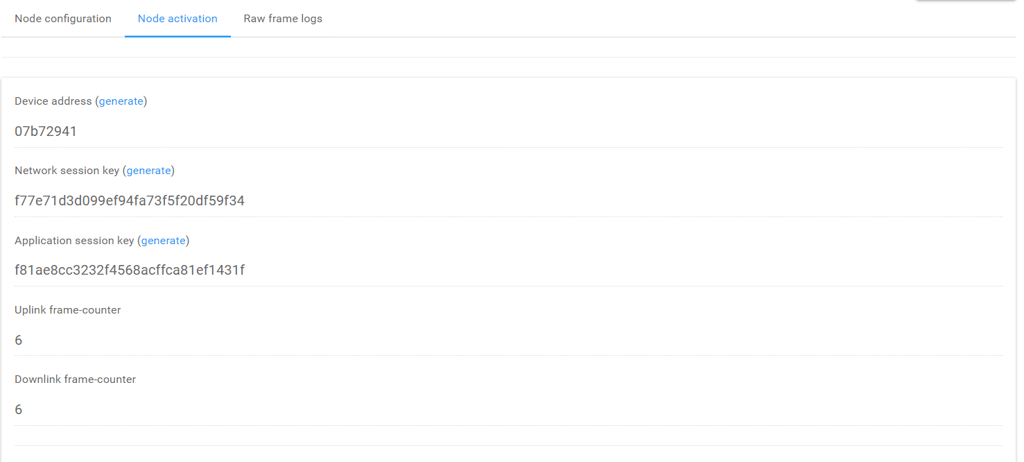Open the Raw frame logs tab
Screen dimensions: 1024x462
283,19
